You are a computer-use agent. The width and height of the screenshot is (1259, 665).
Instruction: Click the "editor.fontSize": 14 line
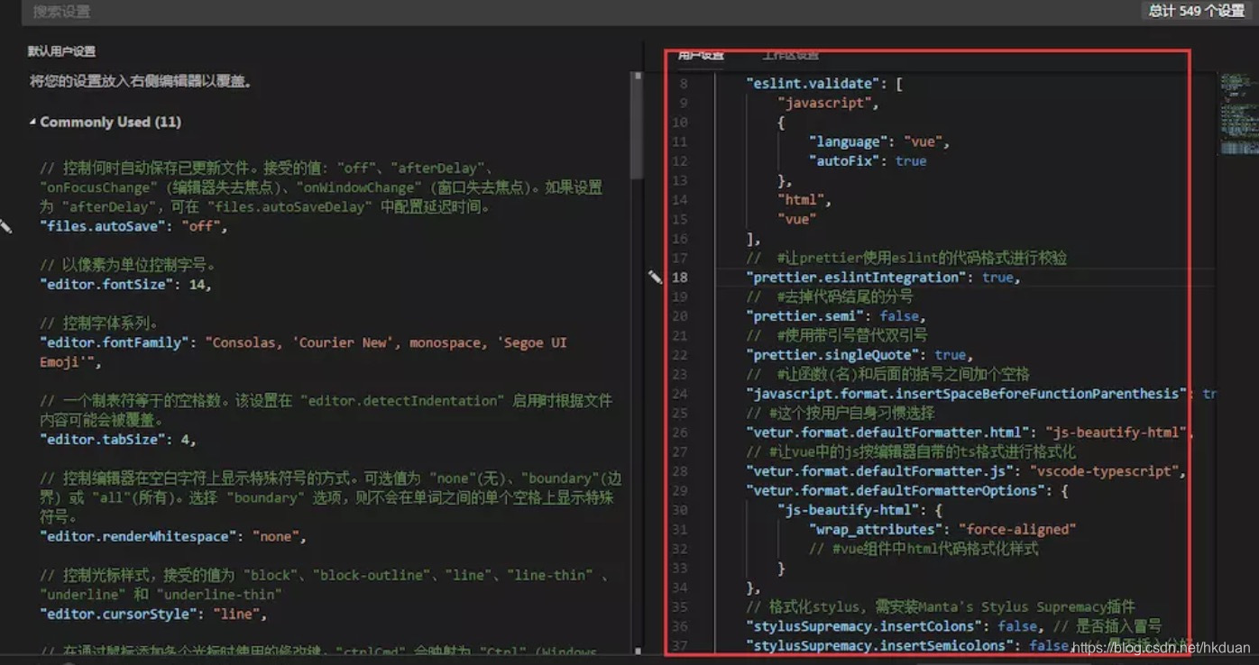pos(125,285)
